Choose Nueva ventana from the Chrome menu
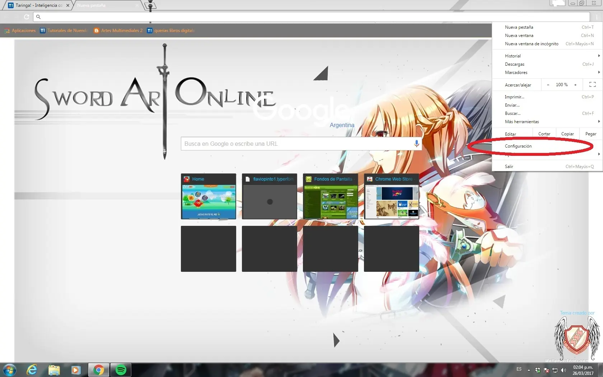This screenshot has height=377, width=603. pos(547,36)
